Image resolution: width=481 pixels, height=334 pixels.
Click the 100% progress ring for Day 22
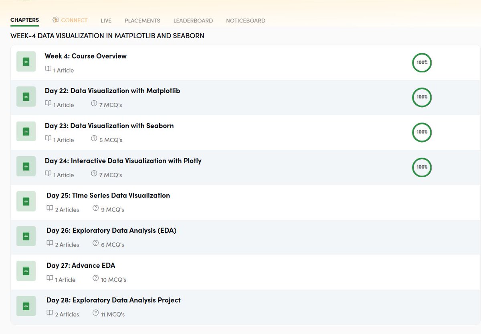[422, 97]
